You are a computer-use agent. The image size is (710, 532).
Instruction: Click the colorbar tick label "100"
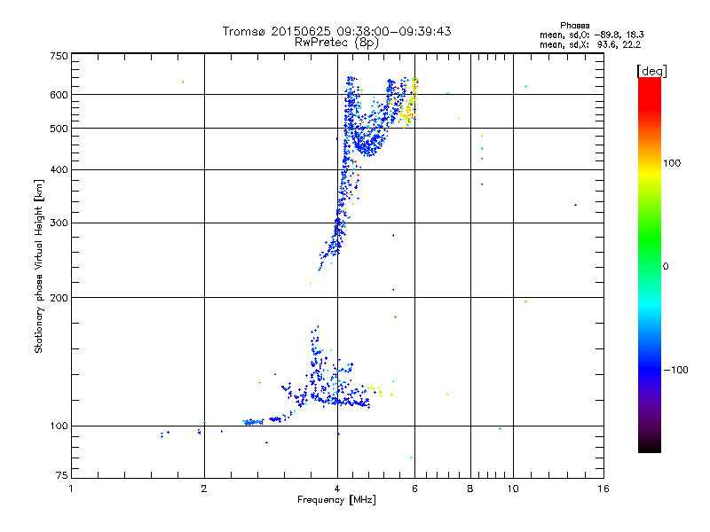(672, 163)
